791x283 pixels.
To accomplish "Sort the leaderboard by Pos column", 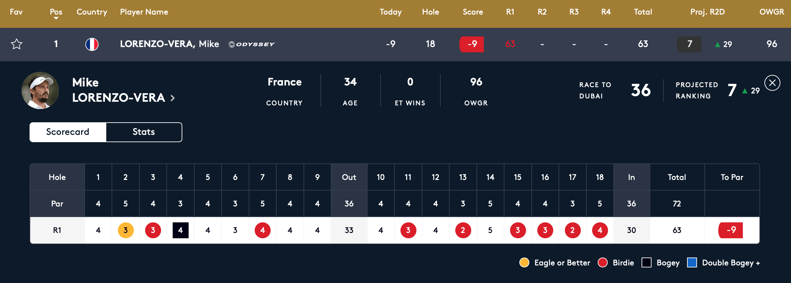I will click(56, 13).
